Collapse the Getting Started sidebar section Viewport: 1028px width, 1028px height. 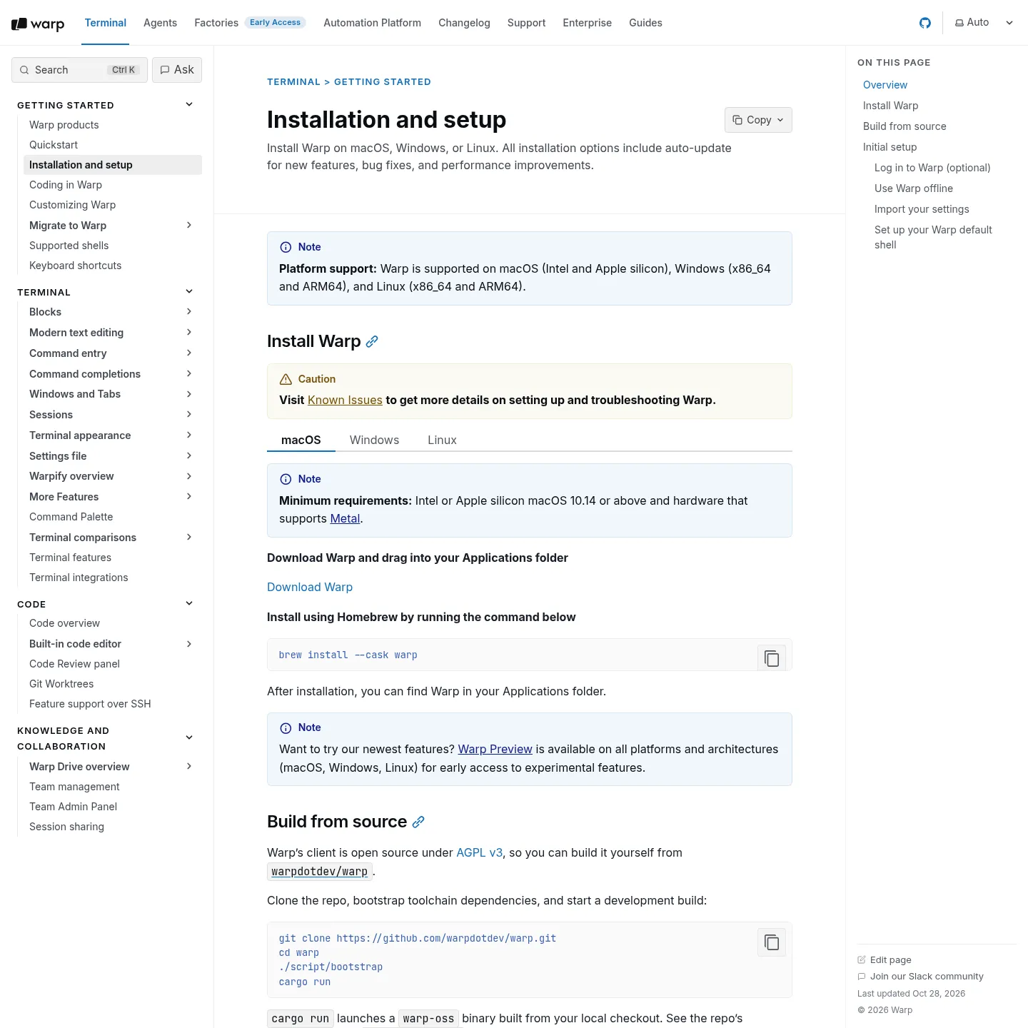(x=189, y=105)
